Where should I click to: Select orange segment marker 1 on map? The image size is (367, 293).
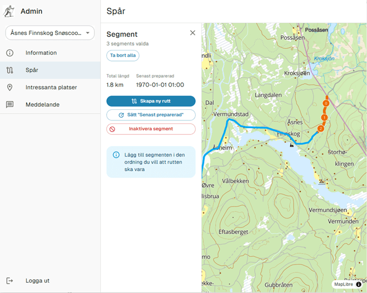(324, 118)
